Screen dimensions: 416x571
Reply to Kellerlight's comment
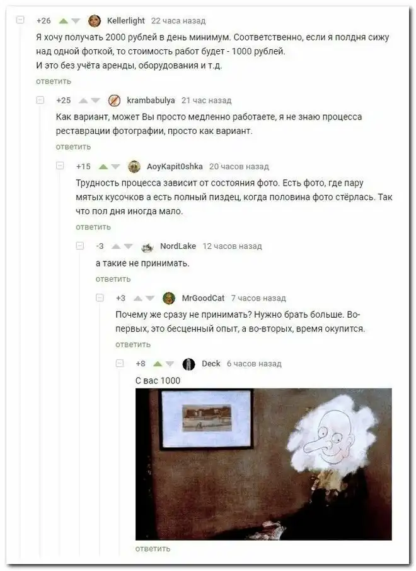(x=54, y=81)
